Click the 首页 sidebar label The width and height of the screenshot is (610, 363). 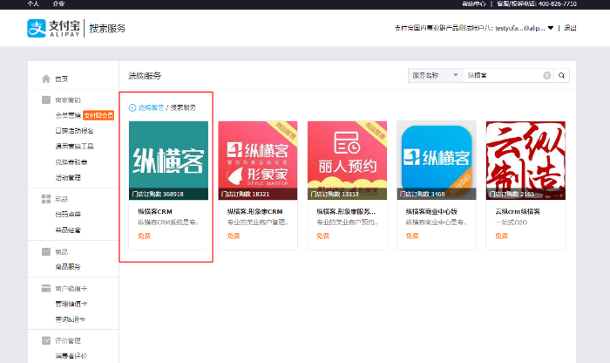point(62,79)
